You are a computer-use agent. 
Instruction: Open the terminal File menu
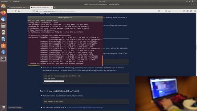coord(29,20)
